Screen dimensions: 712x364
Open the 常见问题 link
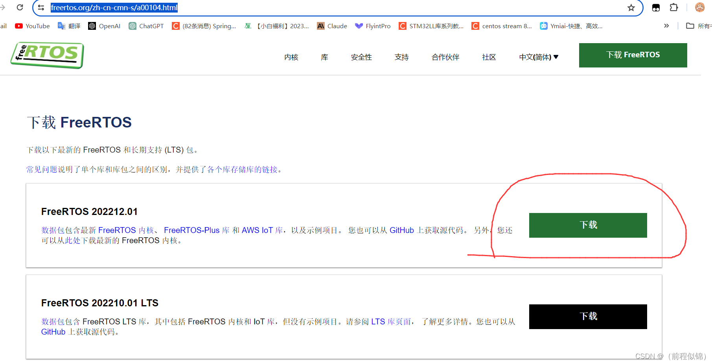point(42,169)
